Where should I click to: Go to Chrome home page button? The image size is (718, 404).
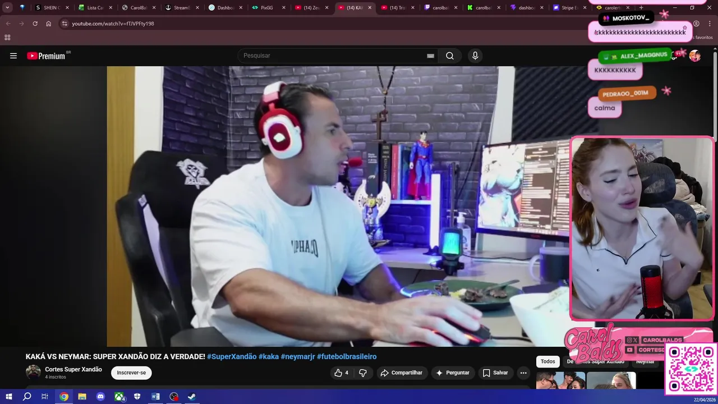[48, 24]
